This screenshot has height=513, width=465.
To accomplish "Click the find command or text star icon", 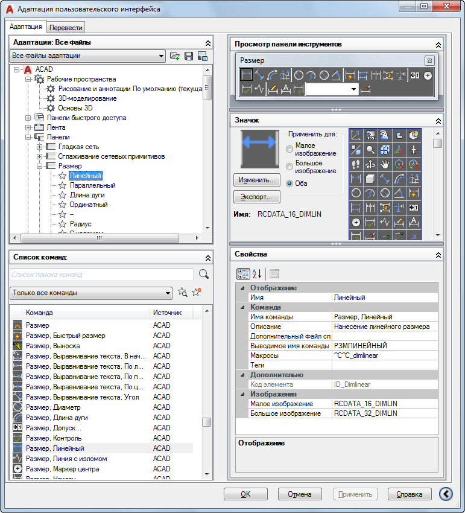I will pos(183,292).
